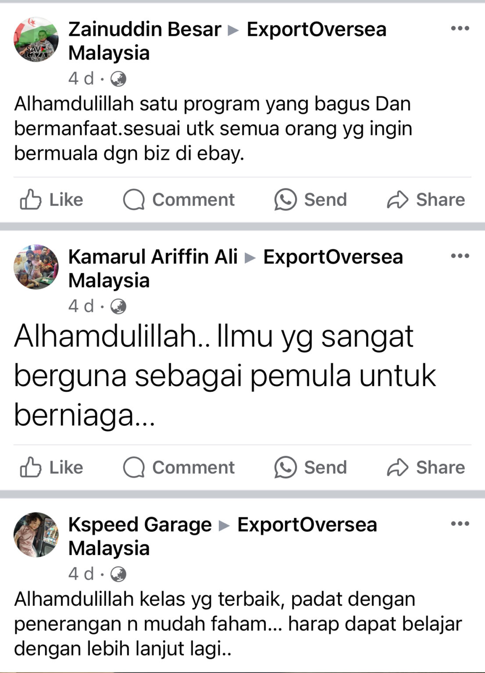Viewport: 485px width, 673px height.
Task: Share Kamarul Ariffin Ali's post
Action: 426,468
